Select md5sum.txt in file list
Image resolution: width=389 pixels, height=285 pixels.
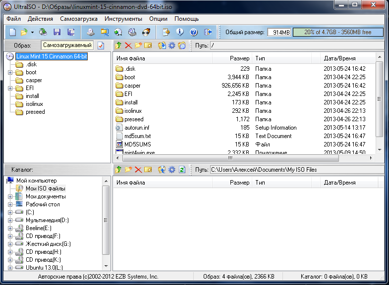click(x=138, y=136)
